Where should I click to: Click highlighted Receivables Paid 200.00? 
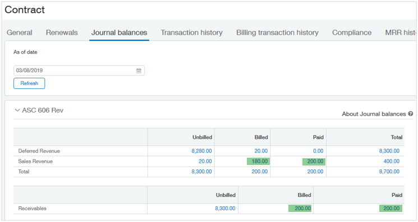(x=391, y=208)
